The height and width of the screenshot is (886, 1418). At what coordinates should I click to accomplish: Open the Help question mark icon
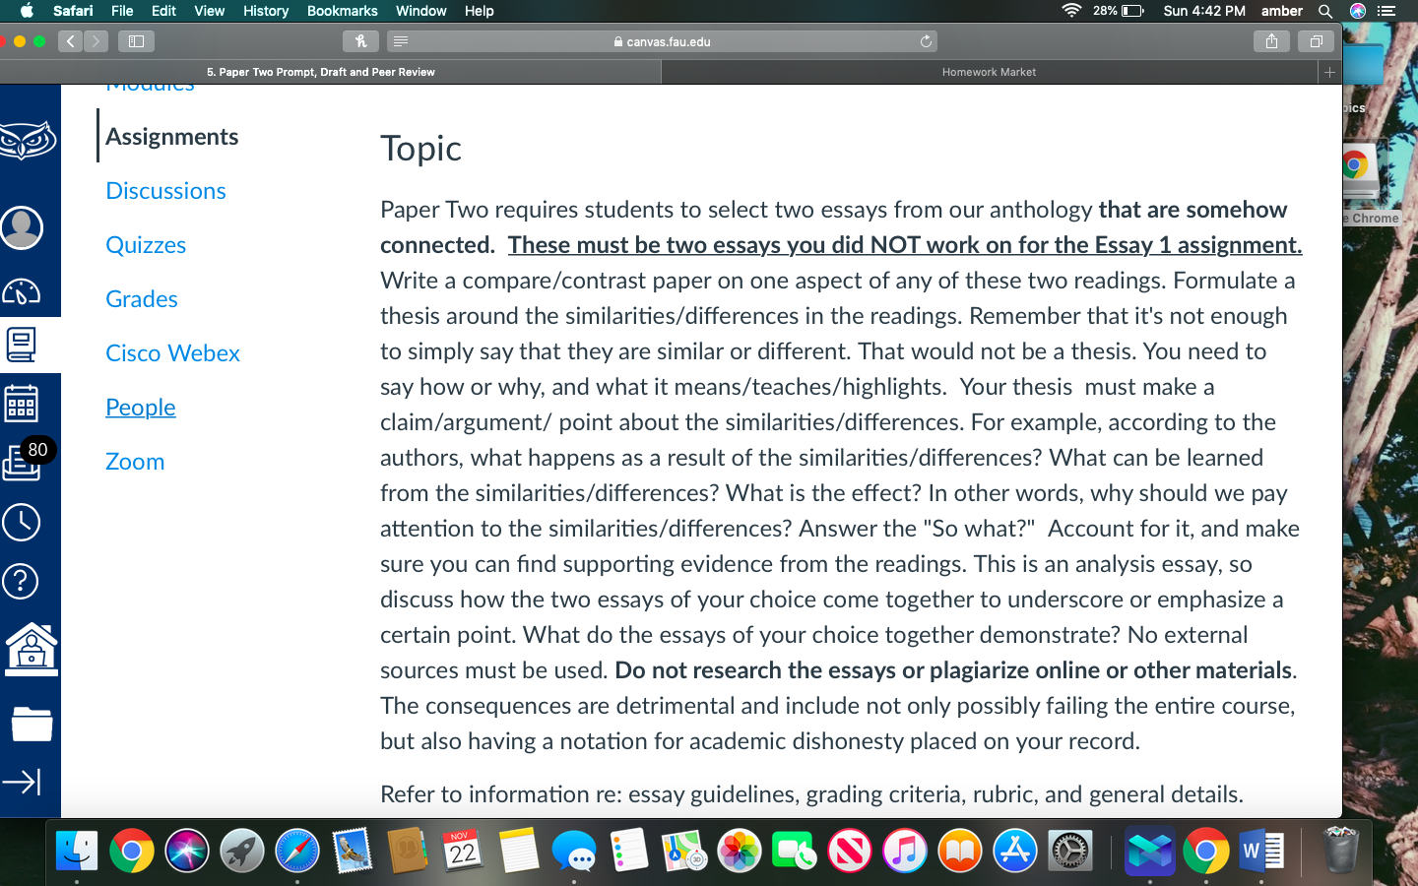22,581
